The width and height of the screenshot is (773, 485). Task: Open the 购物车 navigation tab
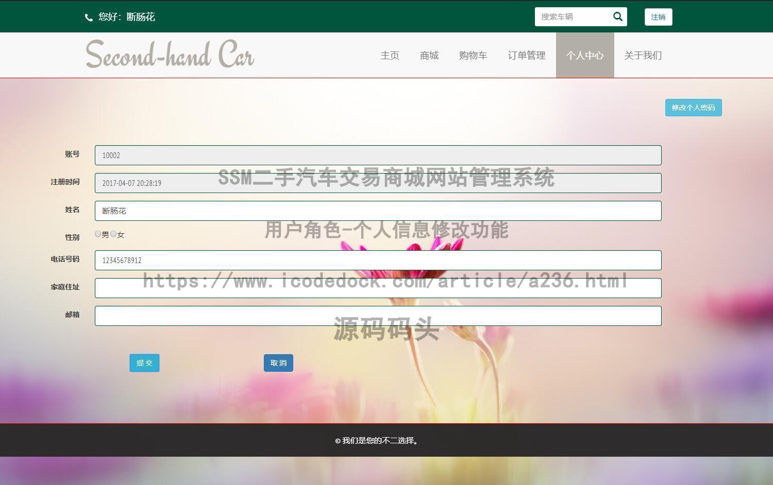coord(473,56)
